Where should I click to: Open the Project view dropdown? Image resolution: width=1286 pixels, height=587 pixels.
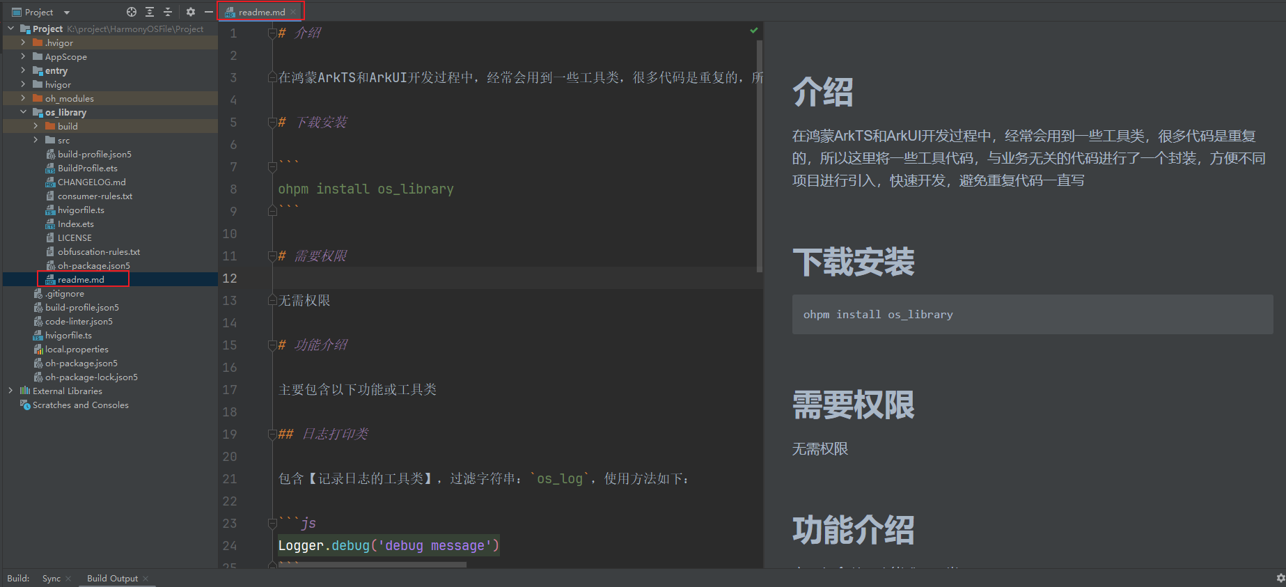[x=67, y=13]
